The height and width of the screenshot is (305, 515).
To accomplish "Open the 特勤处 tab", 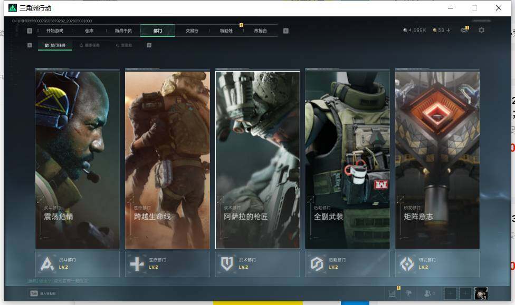I will point(226,31).
